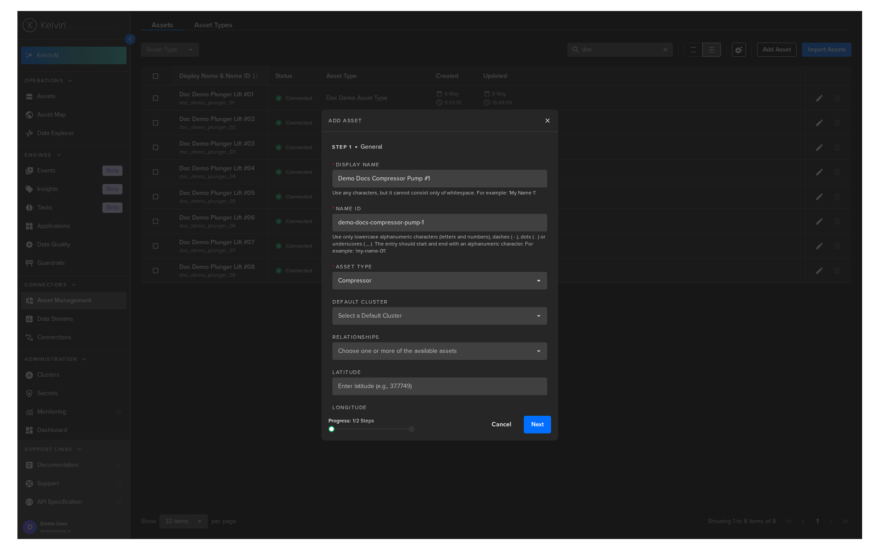Viewport: 880px width, 550px height.
Task: Open Data Explorer waveform icon
Action: (29, 133)
